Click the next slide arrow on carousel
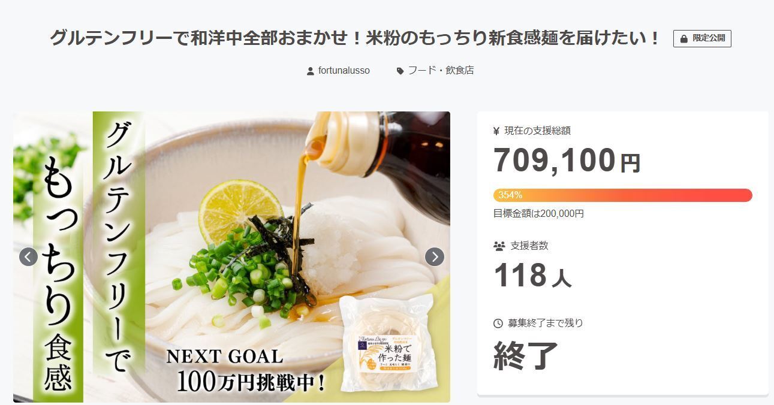 coord(435,256)
